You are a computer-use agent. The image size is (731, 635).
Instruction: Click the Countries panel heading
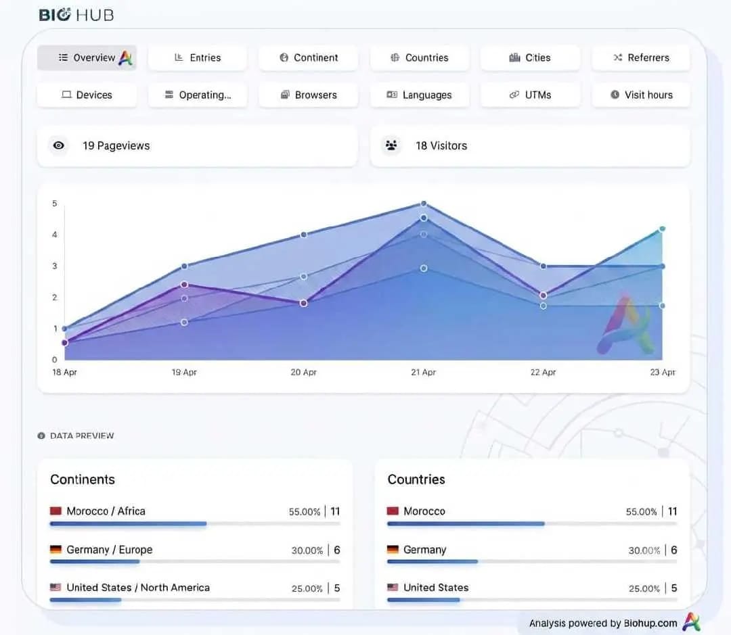[416, 479]
